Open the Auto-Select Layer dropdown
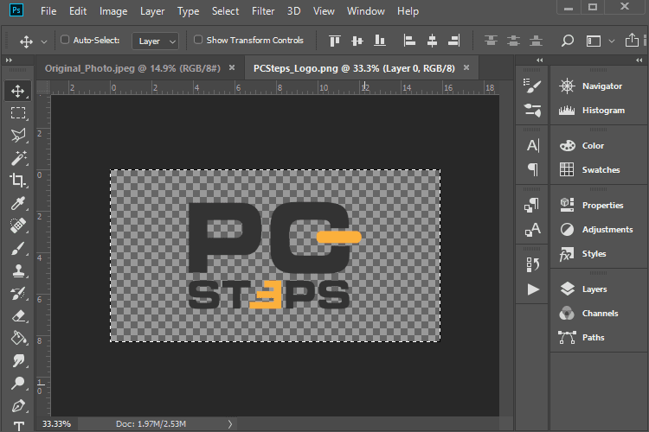This screenshot has height=432, width=649. tap(155, 41)
